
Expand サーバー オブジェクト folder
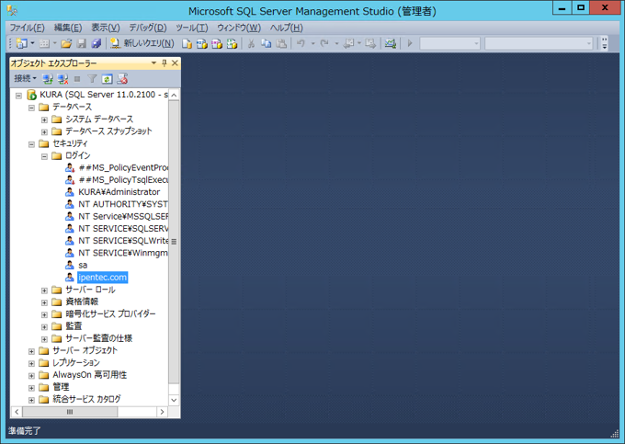(x=31, y=351)
